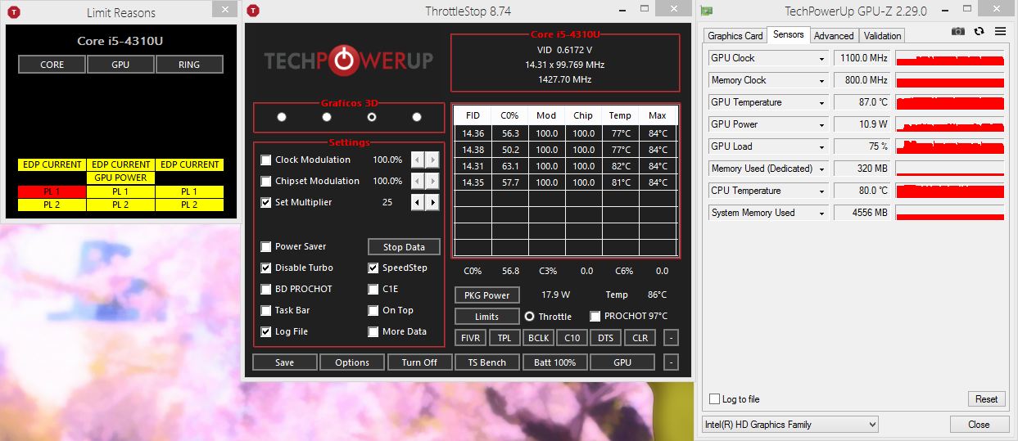Open the GPU Power sensor dropdown

click(822, 125)
